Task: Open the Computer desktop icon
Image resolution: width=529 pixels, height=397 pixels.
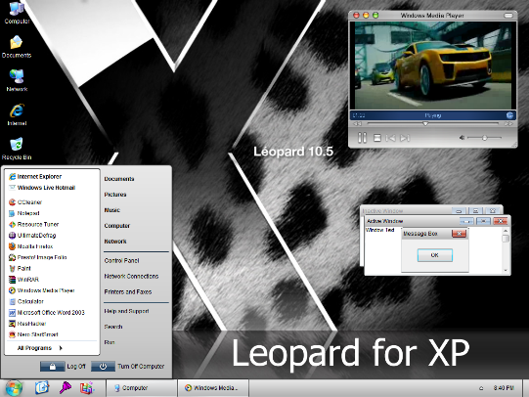Action: (x=17, y=13)
